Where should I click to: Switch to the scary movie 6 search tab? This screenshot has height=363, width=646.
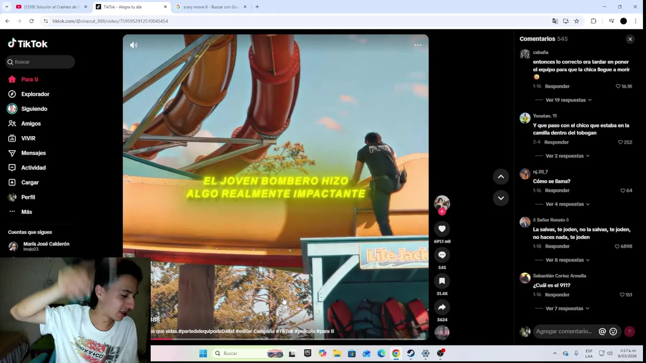211,7
